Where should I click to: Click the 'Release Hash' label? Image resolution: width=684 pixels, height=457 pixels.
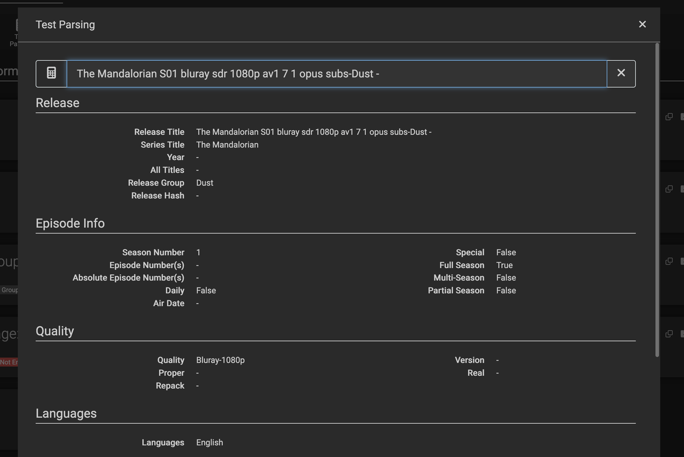point(158,196)
